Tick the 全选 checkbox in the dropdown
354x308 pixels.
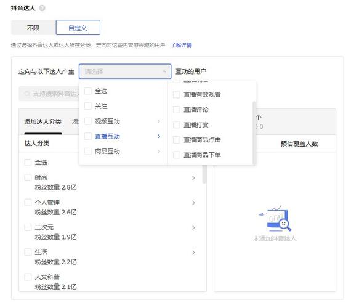pyautogui.click(x=87, y=91)
